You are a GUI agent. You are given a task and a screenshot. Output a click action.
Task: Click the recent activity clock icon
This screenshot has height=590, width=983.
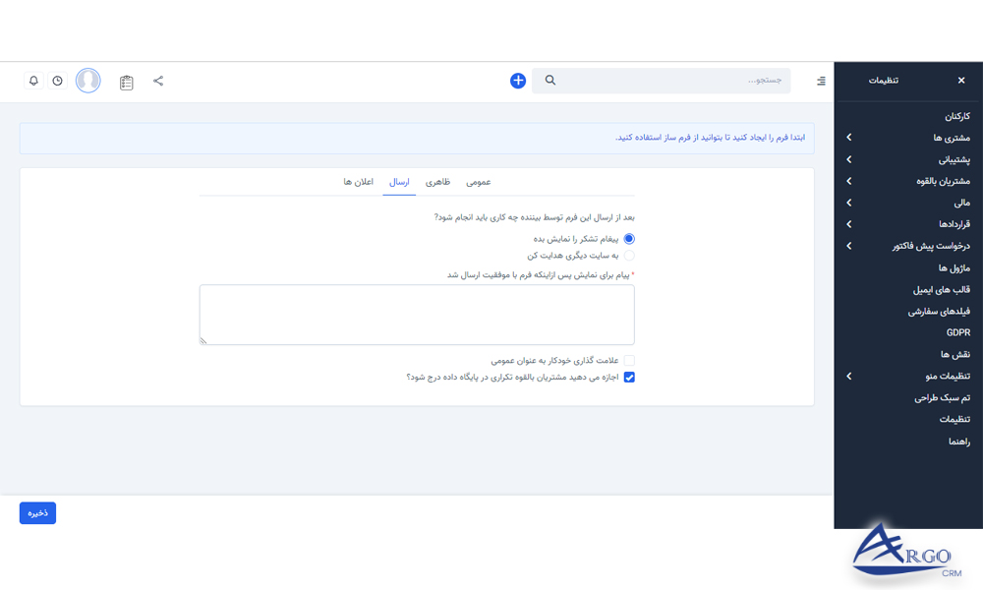click(57, 81)
